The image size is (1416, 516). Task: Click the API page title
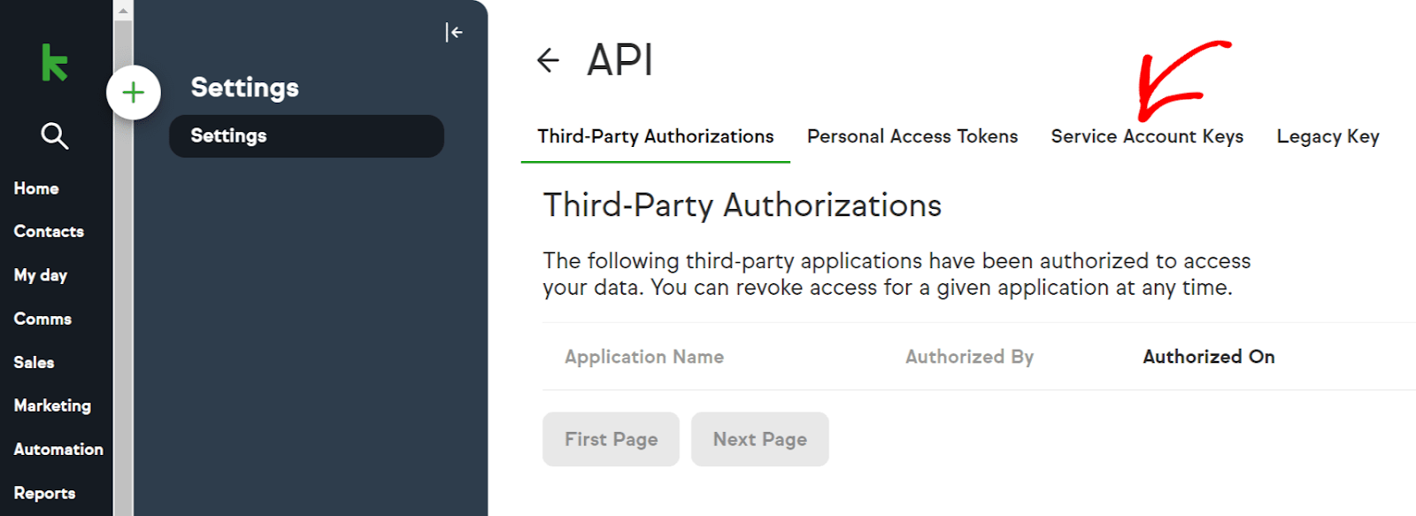[619, 60]
